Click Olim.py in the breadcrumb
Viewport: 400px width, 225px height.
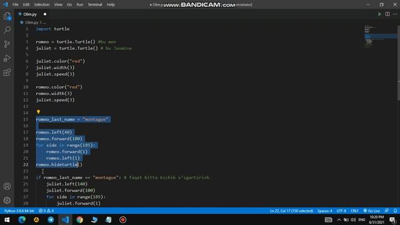31,22
